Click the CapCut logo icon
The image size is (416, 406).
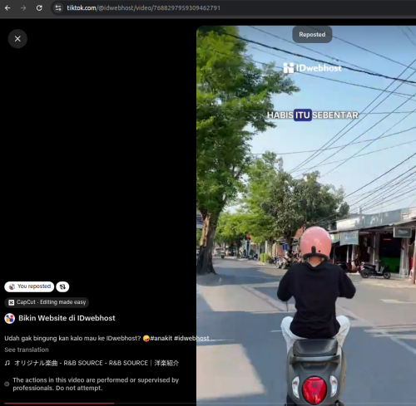click(11, 302)
